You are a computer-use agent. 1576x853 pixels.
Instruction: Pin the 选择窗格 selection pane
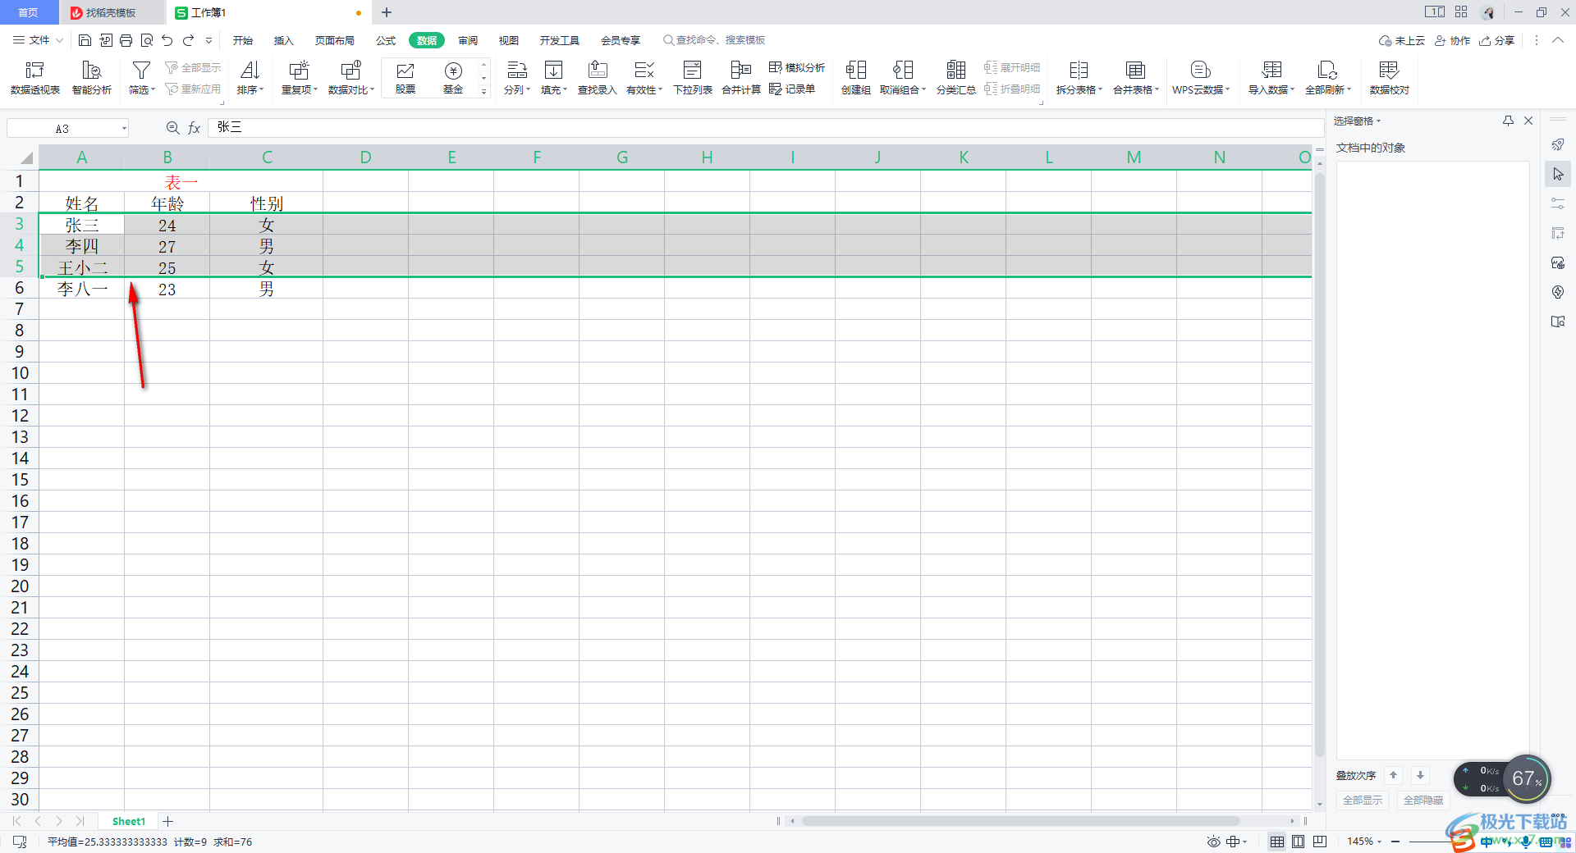coord(1508,121)
